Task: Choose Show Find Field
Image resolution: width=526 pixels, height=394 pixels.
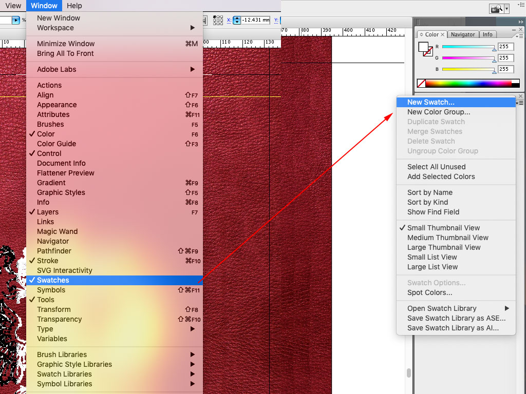Action: pyautogui.click(x=456, y=212)
